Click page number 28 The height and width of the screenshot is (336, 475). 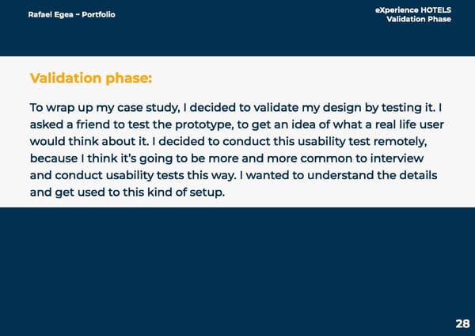(462, 323)
